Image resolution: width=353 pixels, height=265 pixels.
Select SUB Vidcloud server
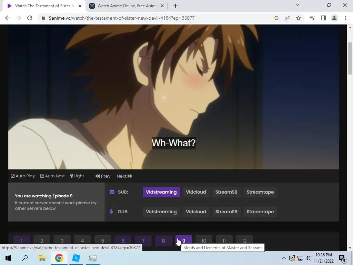point(196,192)
